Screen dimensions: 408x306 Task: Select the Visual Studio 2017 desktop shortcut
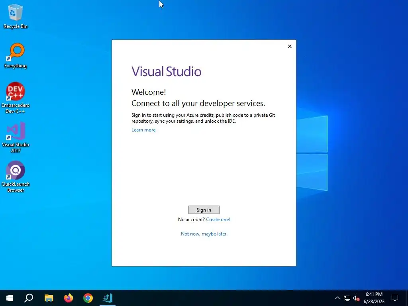[16, 137]
